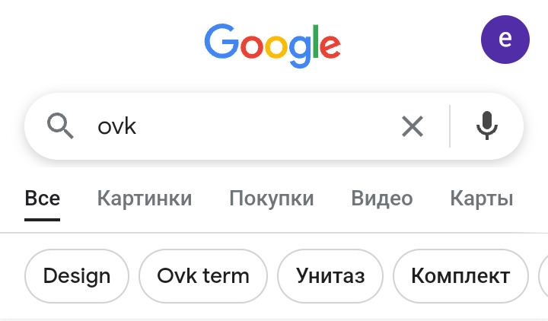This screenshot has height=321, width=548.
Task: Click the underline beneath the Все tab
Action: (43, 219)
